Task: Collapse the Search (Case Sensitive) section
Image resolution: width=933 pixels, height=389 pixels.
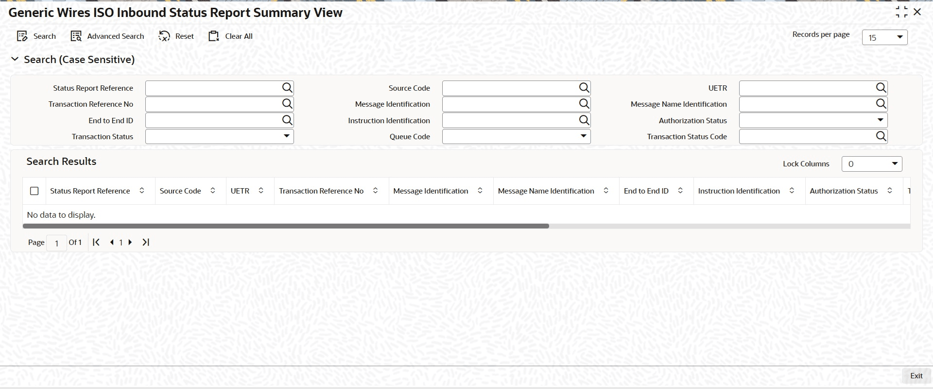Action: click(x=15, y=59)
